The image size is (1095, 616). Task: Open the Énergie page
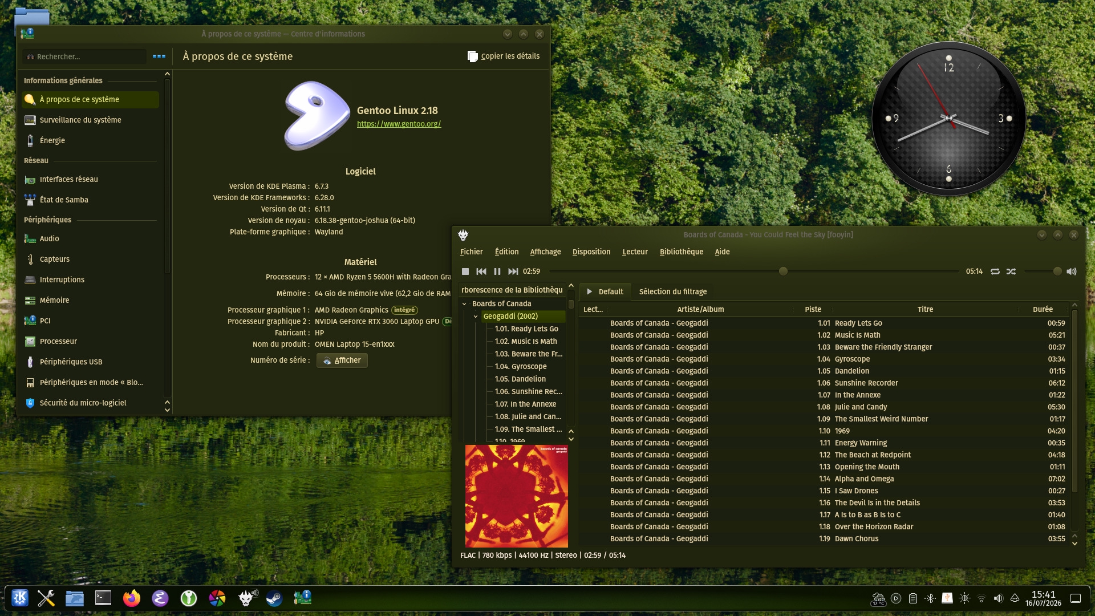[90, 140]
